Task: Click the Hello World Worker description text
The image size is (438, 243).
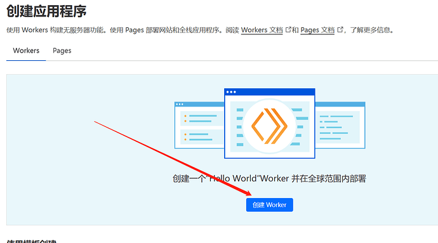Action: pos(269,178)
